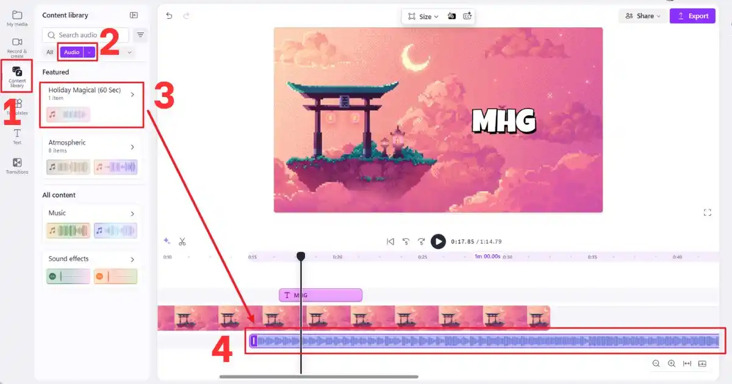Open the AI sparkle tool in timeline toolbar
Viewport: 732px width, 384px height.
coord(166,241)
